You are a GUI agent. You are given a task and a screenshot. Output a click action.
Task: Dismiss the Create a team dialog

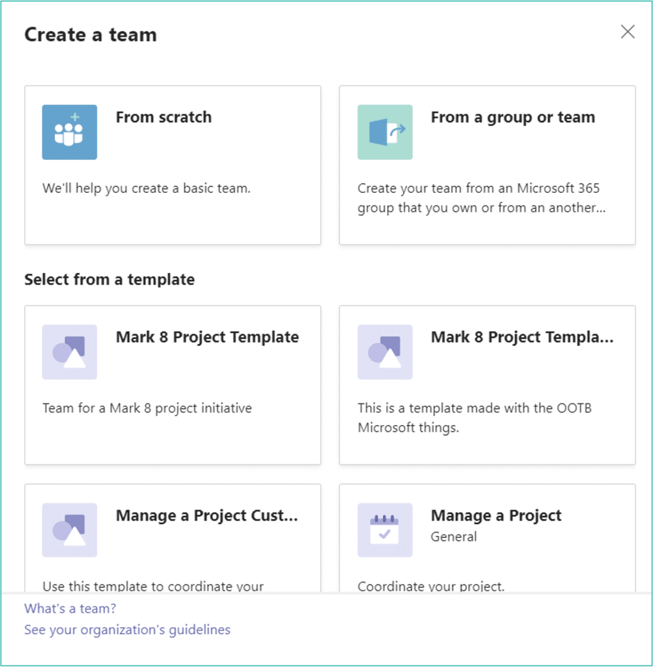click(x=627, y=32)
